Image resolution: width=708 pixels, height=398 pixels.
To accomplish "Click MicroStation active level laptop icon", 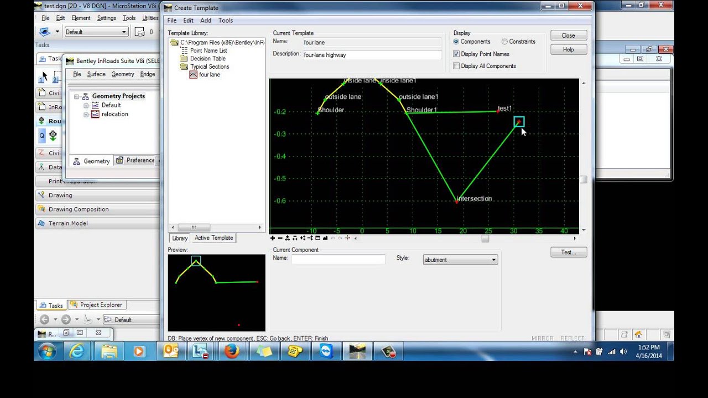I will coord(45,32).
